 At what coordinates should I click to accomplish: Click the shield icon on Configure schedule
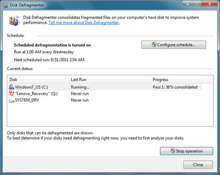coord(154,45)
